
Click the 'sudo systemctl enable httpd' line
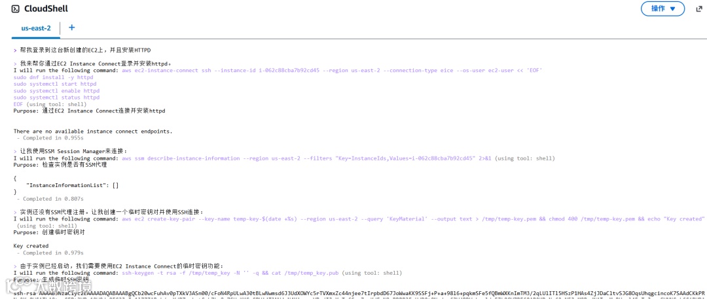click(x=56, y=91)
